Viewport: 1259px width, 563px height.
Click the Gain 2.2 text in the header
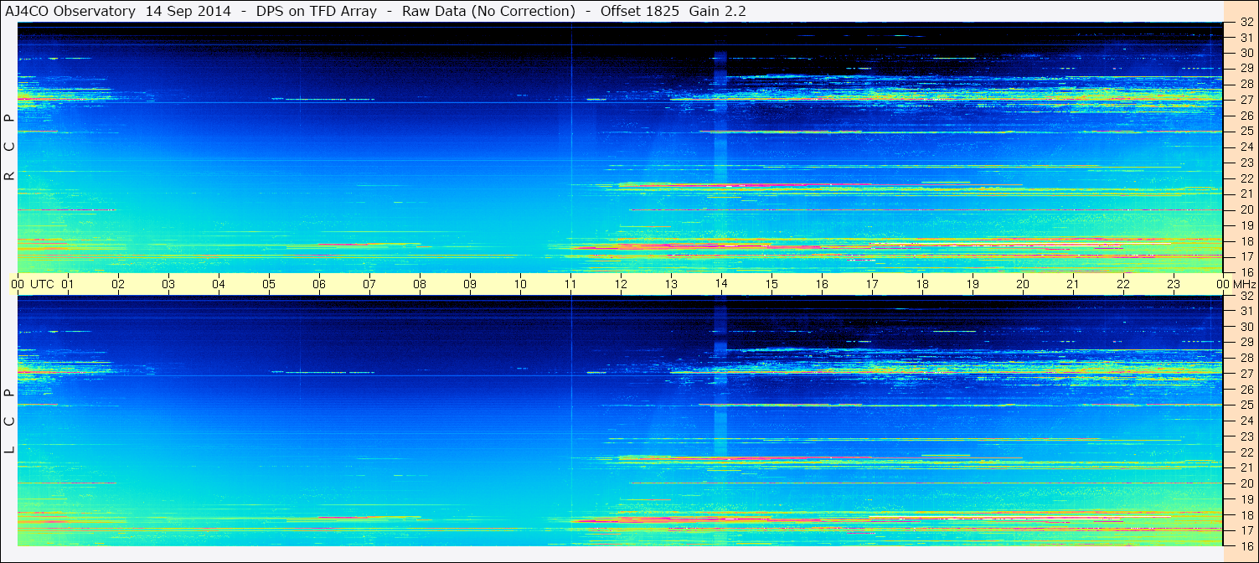point(716,11)
